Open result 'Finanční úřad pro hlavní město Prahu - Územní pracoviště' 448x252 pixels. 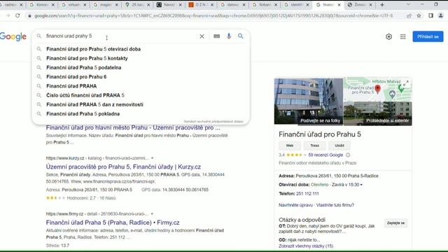point(133,127)
